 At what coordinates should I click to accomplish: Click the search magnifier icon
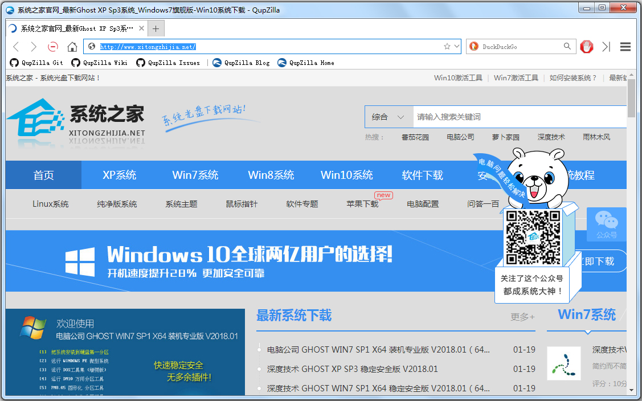coord(567,47)
